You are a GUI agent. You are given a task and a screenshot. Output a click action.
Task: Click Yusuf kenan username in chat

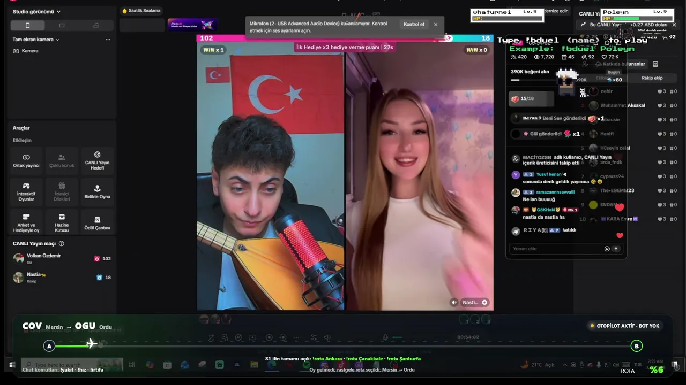549,174
